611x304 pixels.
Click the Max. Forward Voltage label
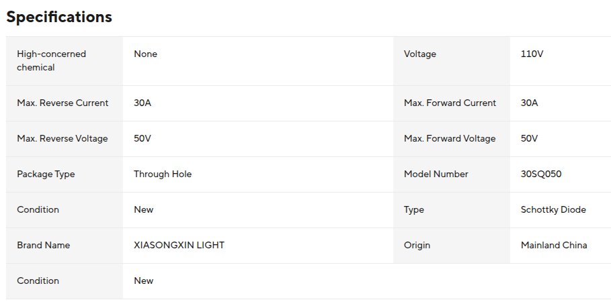(x=450, y=138)
